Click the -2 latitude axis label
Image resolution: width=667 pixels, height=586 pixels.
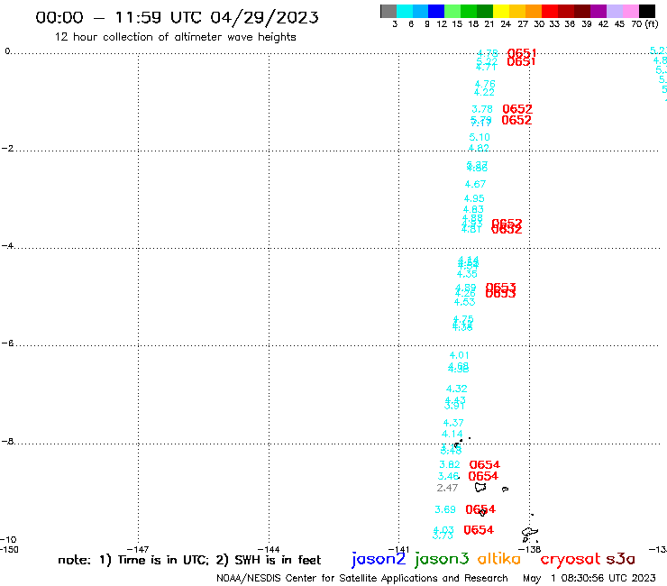7,148
